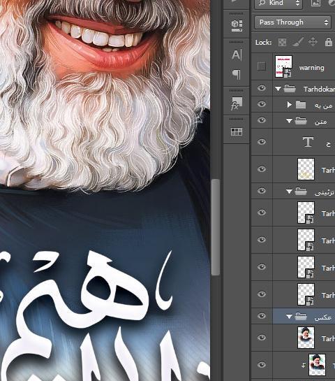Click the T type layer icon

tap(308, 142)
